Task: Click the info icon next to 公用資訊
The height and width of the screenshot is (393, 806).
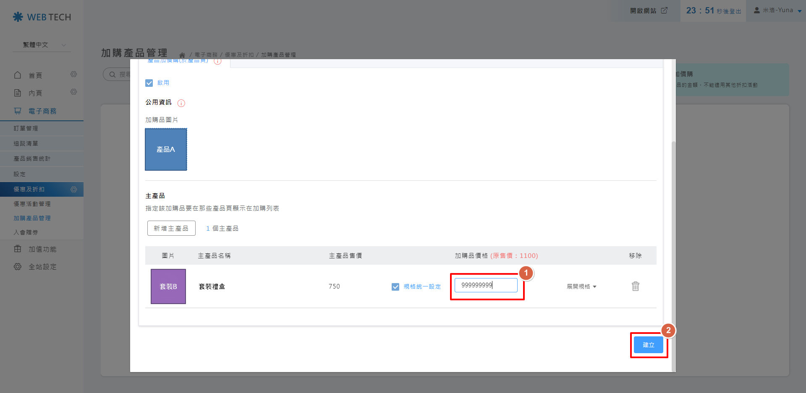Action: coord(181,103)
